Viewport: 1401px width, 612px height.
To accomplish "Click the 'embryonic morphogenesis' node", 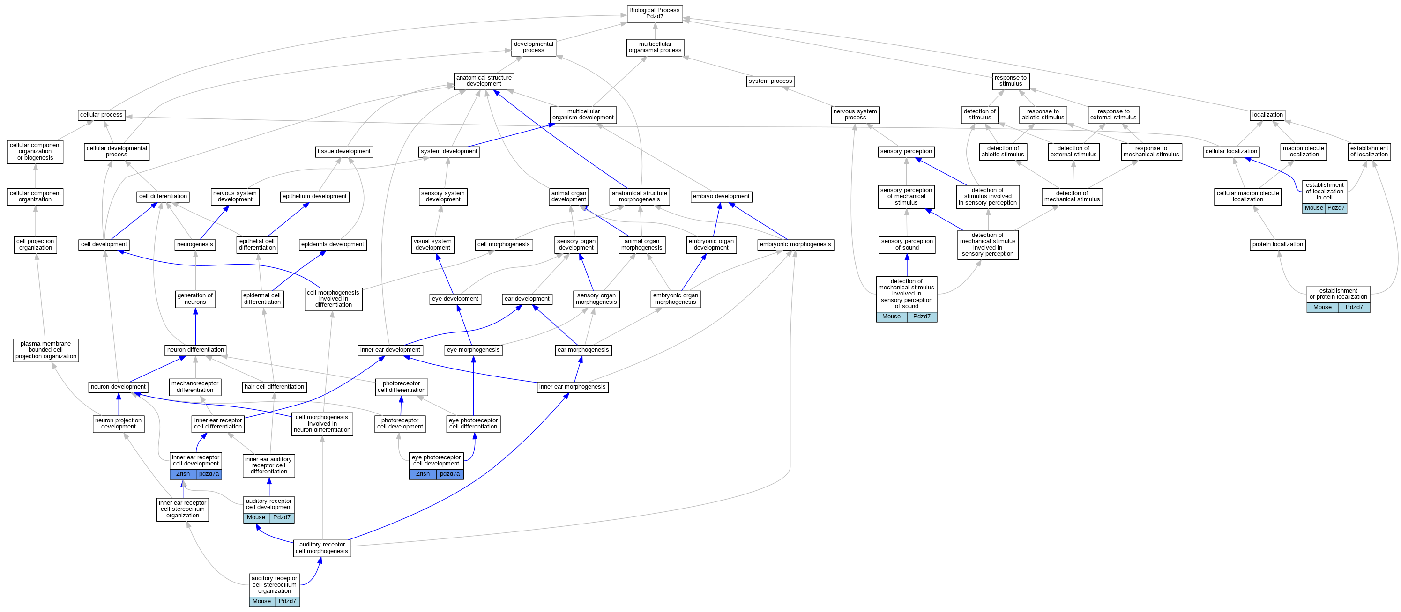I will pos(795,244).
